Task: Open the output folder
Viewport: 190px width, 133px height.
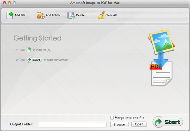Action: coord(139,124)
